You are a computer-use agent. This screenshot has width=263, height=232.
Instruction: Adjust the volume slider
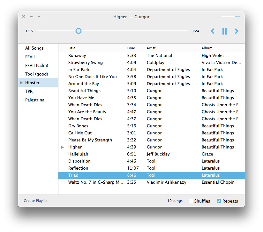231,16
